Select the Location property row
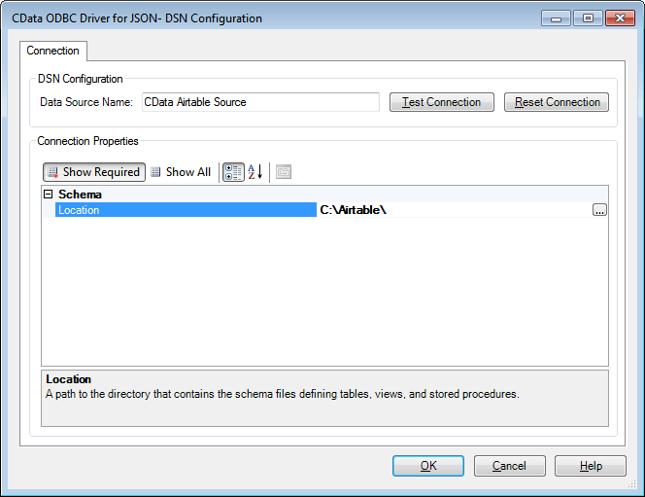 pos(185,210)
